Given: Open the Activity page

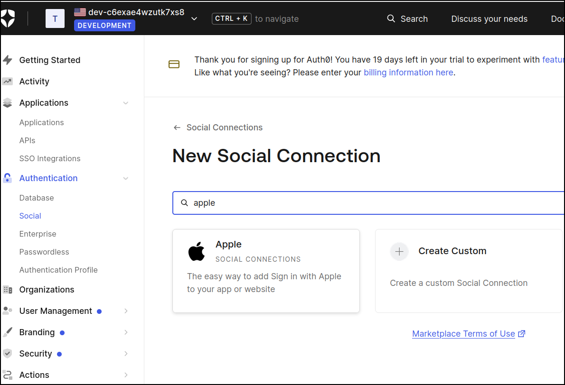Looking at the screenshot, I should click(x=34, y=82).
